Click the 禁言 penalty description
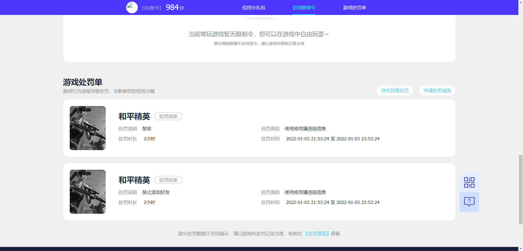The image size is (523, 251). (x=147, y=129)
